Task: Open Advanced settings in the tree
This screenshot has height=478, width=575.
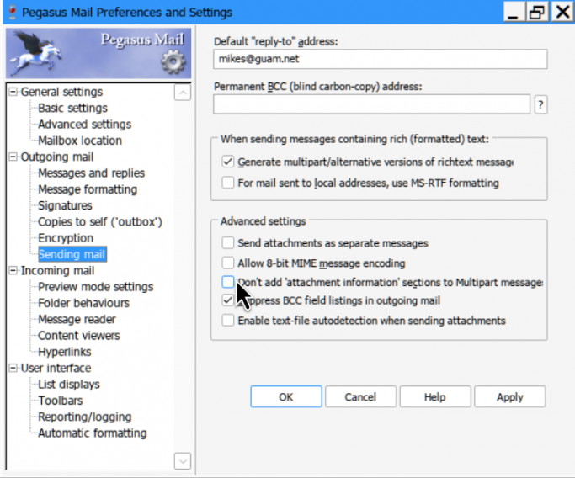Action: coord(85,125)
